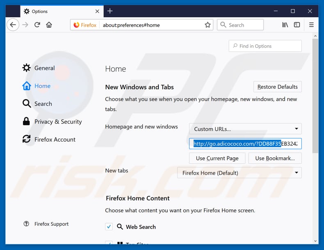Click the Find in Options field
324x250 pixels.
[265, 46]
